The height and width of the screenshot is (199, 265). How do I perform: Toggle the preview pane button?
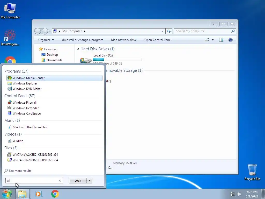pos(221,40)
